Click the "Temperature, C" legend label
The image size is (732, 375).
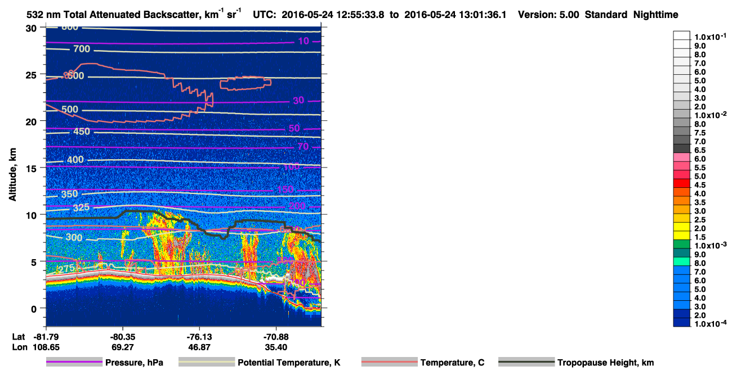click(x=452, y=363)
